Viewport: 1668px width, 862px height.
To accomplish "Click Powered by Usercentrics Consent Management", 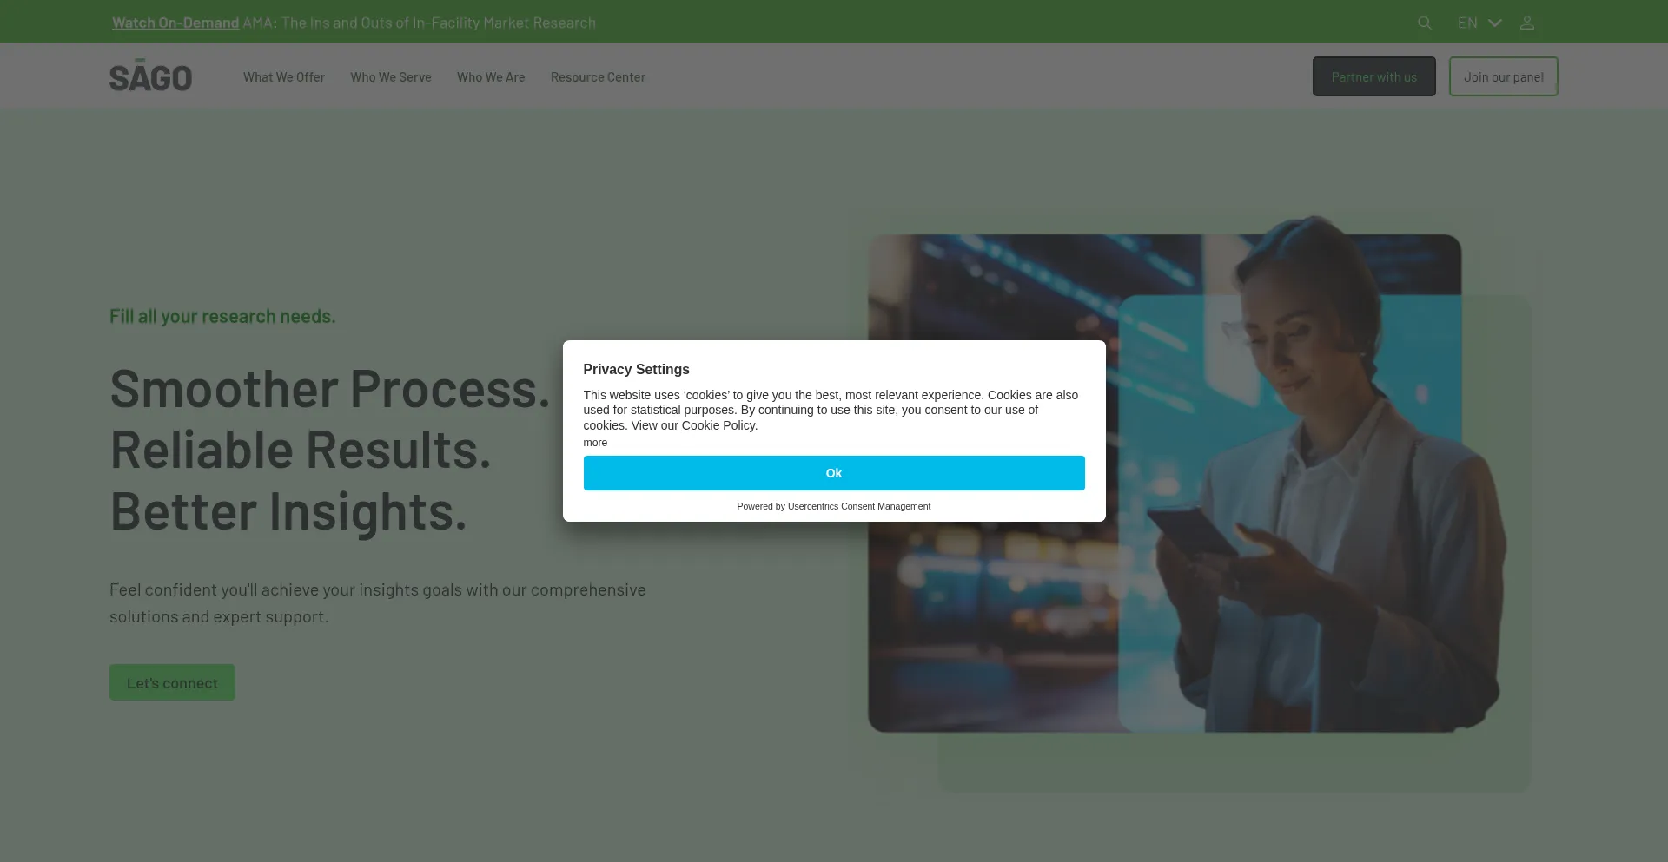I will click(x=833, y=506).
